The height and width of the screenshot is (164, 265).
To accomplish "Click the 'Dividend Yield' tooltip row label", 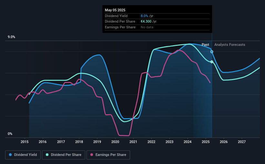I will (116, 16).
